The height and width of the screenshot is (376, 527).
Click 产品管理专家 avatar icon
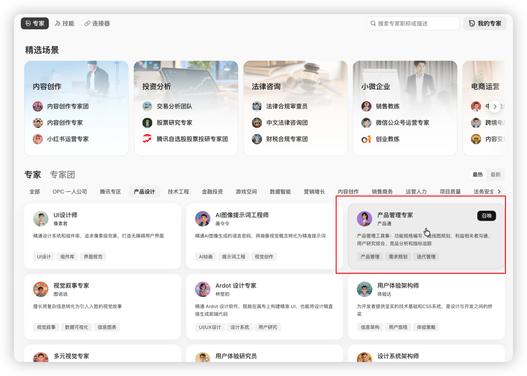(x=365, y=219)
